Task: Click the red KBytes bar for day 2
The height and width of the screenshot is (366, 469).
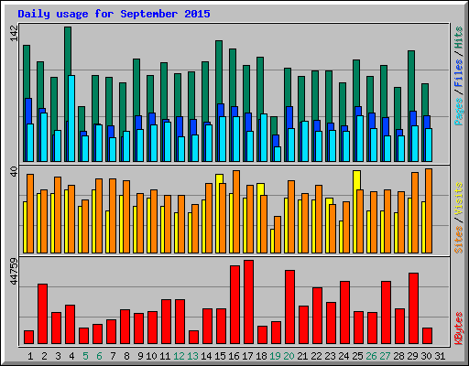Action: point(42,314)
